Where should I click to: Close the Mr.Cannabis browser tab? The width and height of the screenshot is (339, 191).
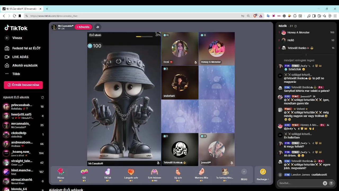coord(41,9)
